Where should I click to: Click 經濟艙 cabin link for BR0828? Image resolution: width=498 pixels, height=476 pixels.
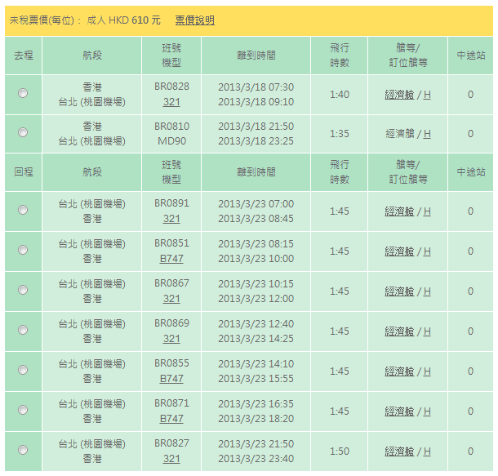(x=399, y=95)
